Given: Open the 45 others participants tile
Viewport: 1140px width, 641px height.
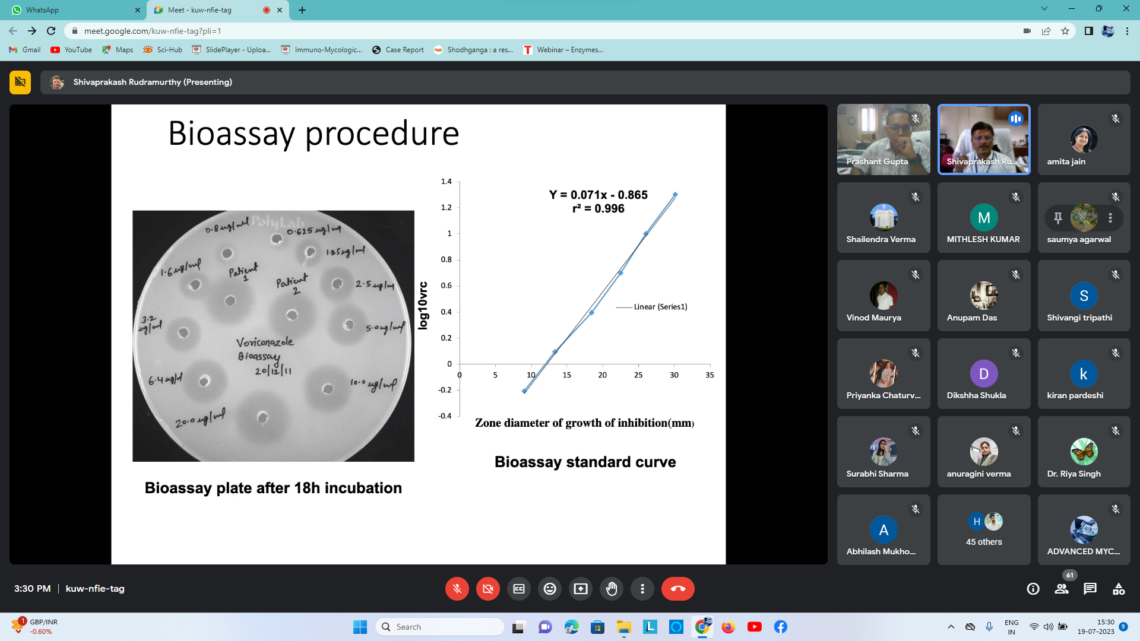Looking at the screenshot, I should pyautogui.click(x=984, y=529).
